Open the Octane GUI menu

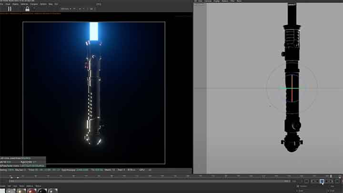click(x=56, y=4)
